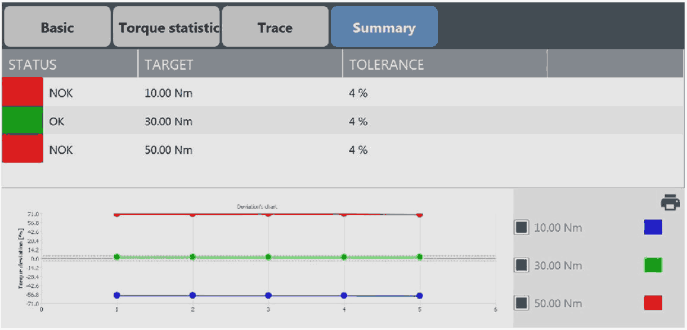
Task: Click the red data point at sample 3
Action: pos(269,214)
